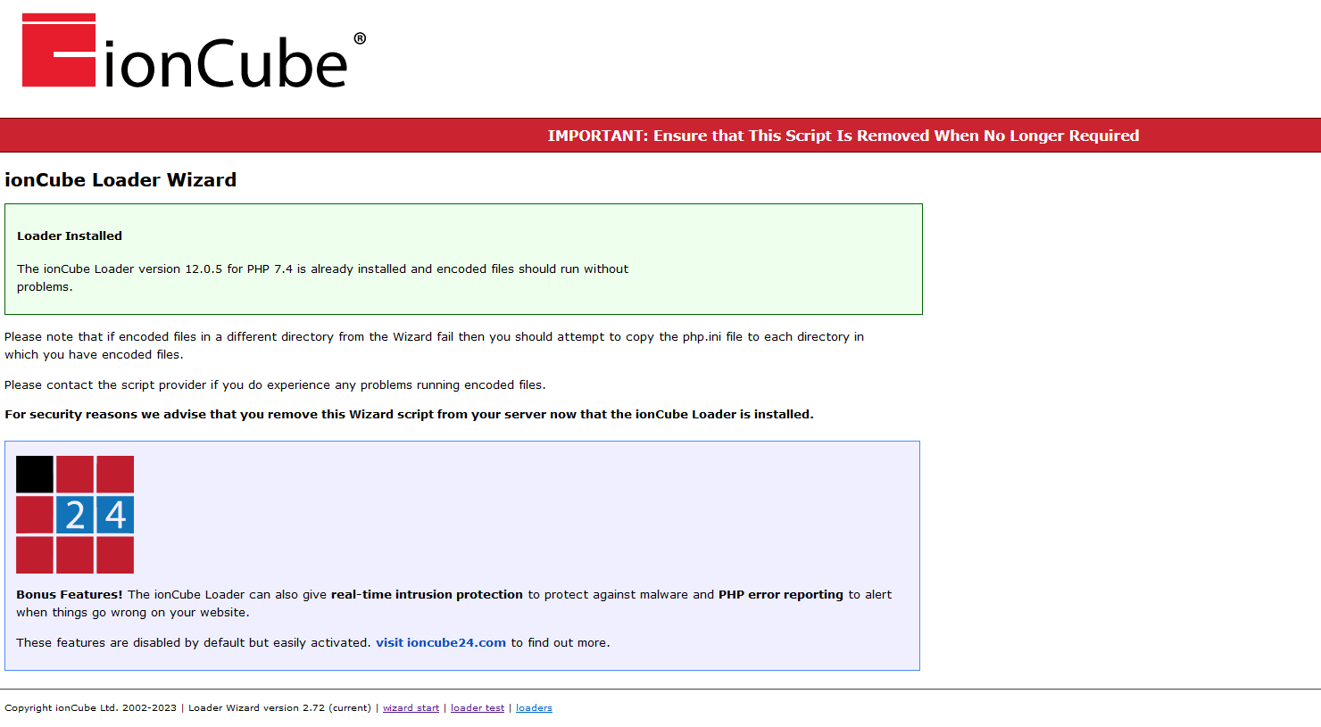Click the "Loader Wizard version 2.72 (current)" text
Image resolution: width=1321 pixels, height=727 pixels.
279,708
